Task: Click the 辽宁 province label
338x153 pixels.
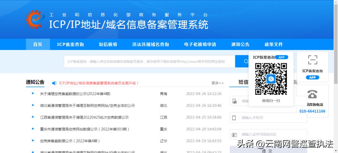Action: click(x=164, y=141)
